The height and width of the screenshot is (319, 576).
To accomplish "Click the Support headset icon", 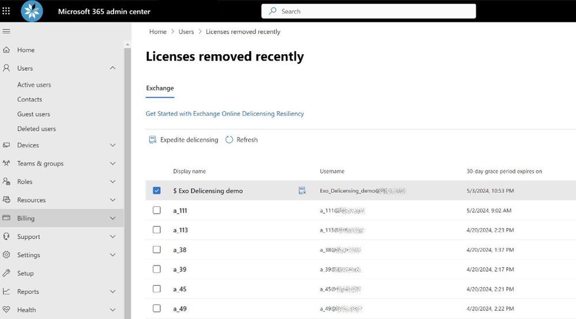I will pos(6,236).
